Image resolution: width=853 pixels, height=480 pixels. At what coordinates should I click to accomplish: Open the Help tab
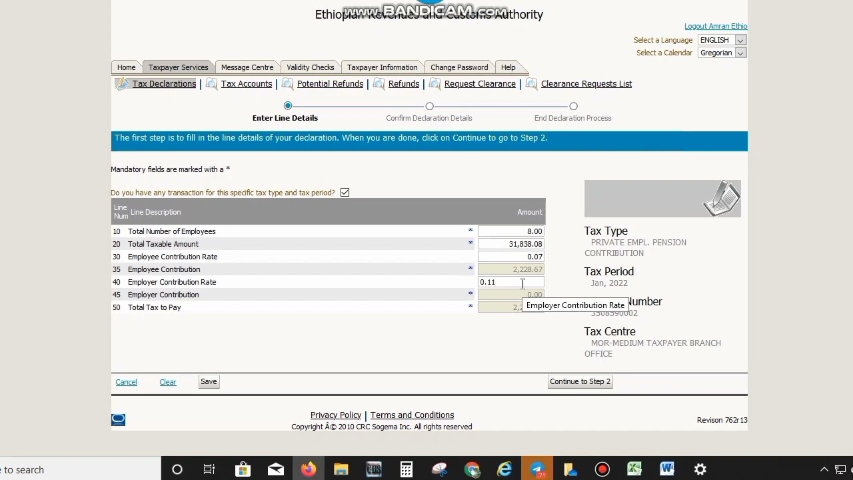[x=508, y=67]
